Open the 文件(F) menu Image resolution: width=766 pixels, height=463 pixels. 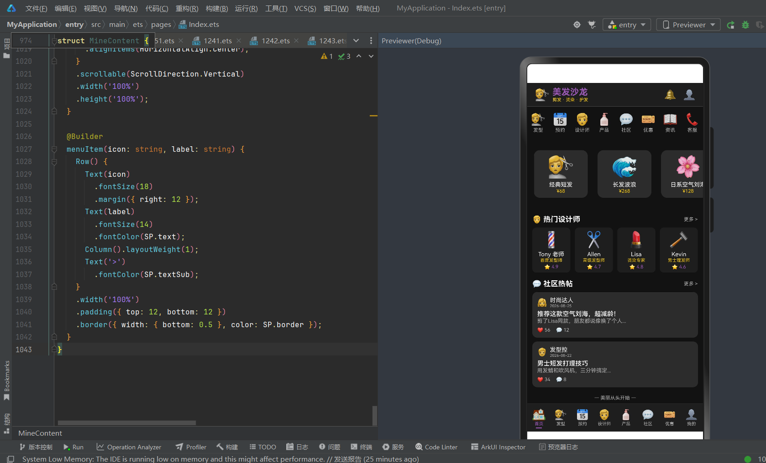tap(36, 8)
